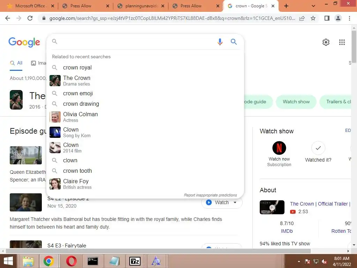
Task: Click the Google logo
Action: click(24, 42)
